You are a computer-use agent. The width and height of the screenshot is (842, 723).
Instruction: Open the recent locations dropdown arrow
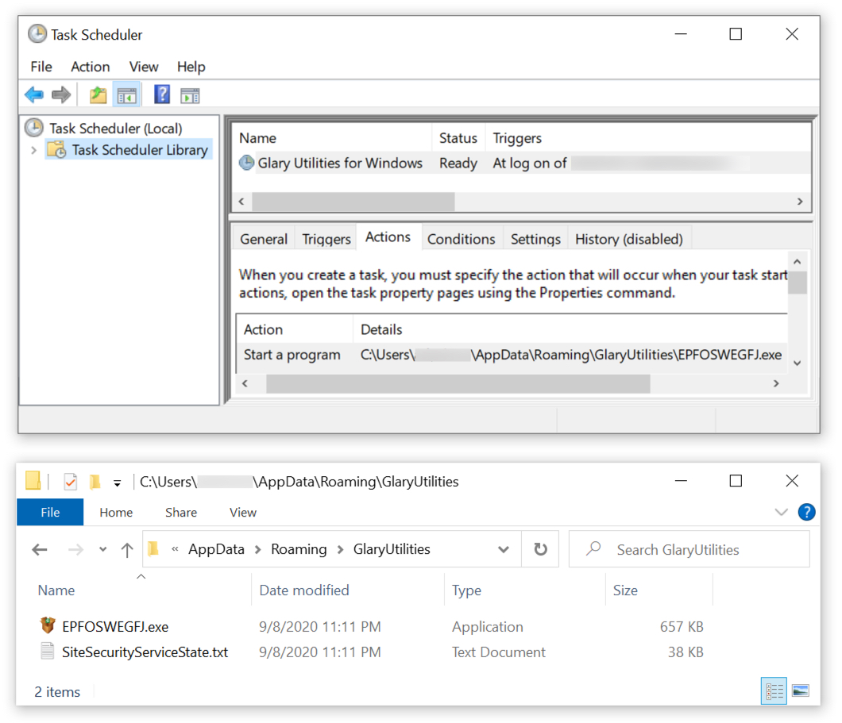(x=102, y=549)
